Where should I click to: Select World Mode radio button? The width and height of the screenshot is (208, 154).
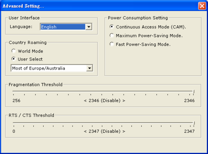point(14,51)
